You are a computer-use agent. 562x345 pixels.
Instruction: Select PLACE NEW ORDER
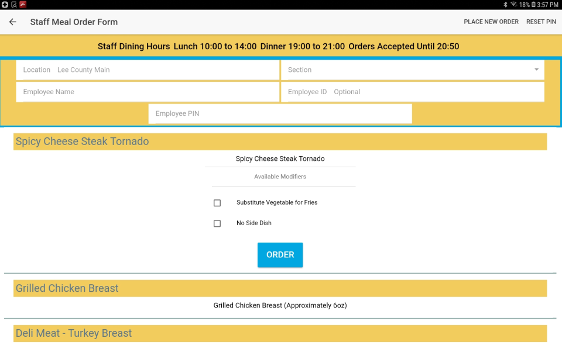(491, 22)
